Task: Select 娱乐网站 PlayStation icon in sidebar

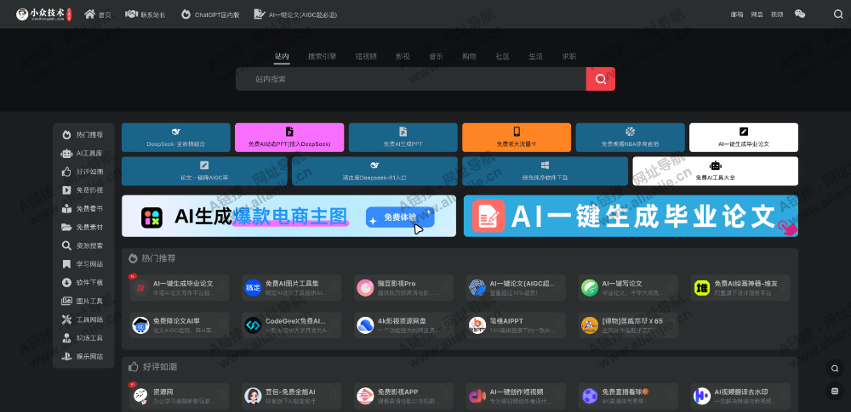Action: (x=66, y=357)
